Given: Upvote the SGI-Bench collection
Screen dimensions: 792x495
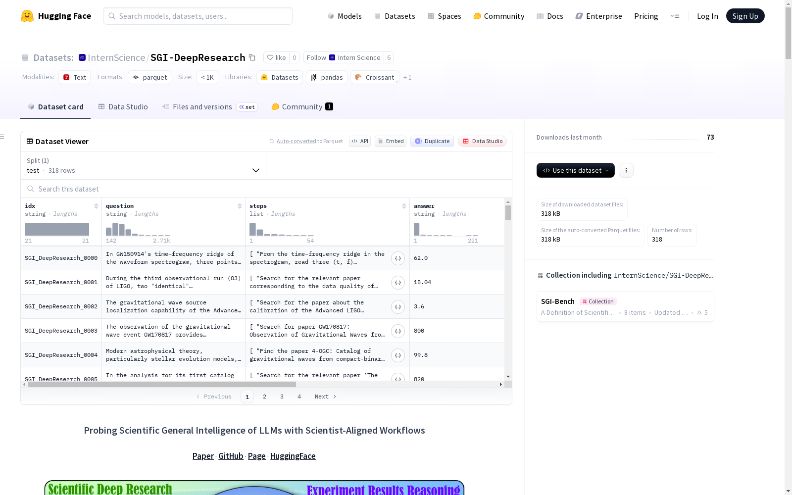Looking at the screenshot, I should click(702, 312).
